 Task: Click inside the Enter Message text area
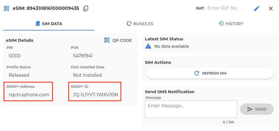pos(191,109)
